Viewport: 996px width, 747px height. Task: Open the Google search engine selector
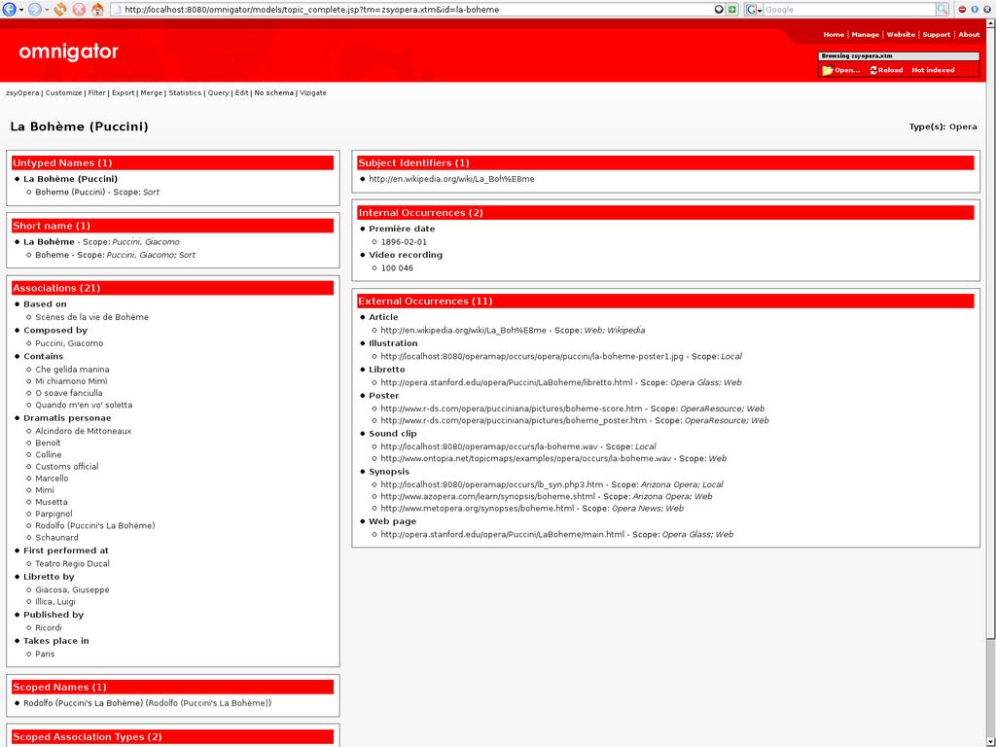[x=754, y=10]
